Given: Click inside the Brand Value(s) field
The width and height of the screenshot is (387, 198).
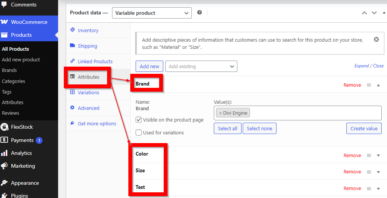Looking at the screenshot, I should (x=298, y=113).
